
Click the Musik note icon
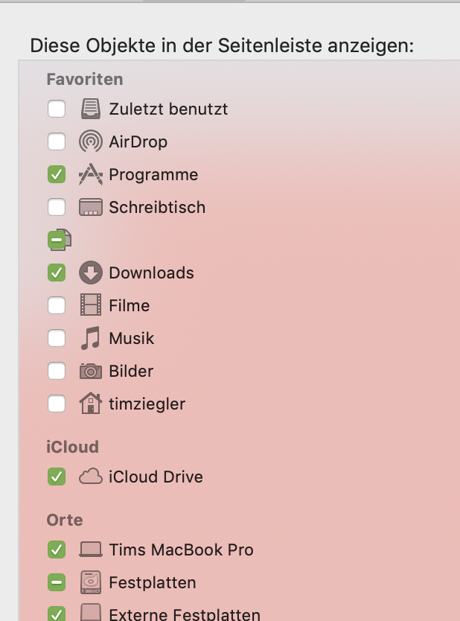pos(91,338)
